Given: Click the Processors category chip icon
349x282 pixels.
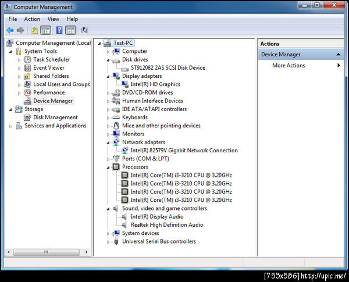Looking at the screenshot, I should click(x=116, y=167).
